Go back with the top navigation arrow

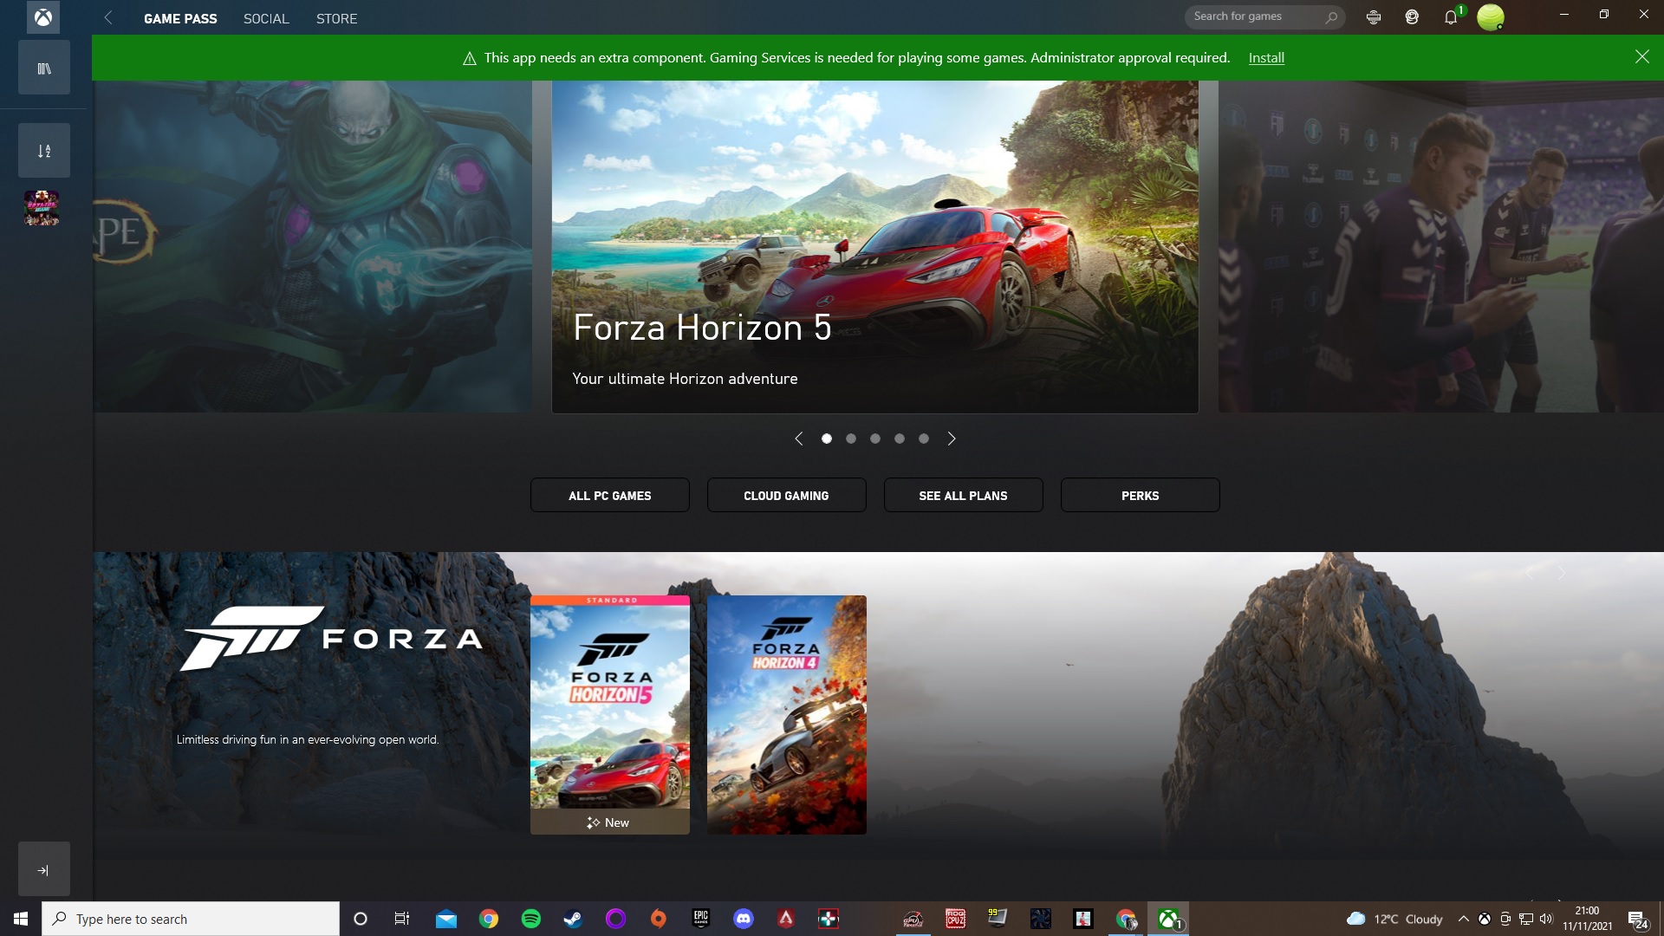[x=108, y=17]
